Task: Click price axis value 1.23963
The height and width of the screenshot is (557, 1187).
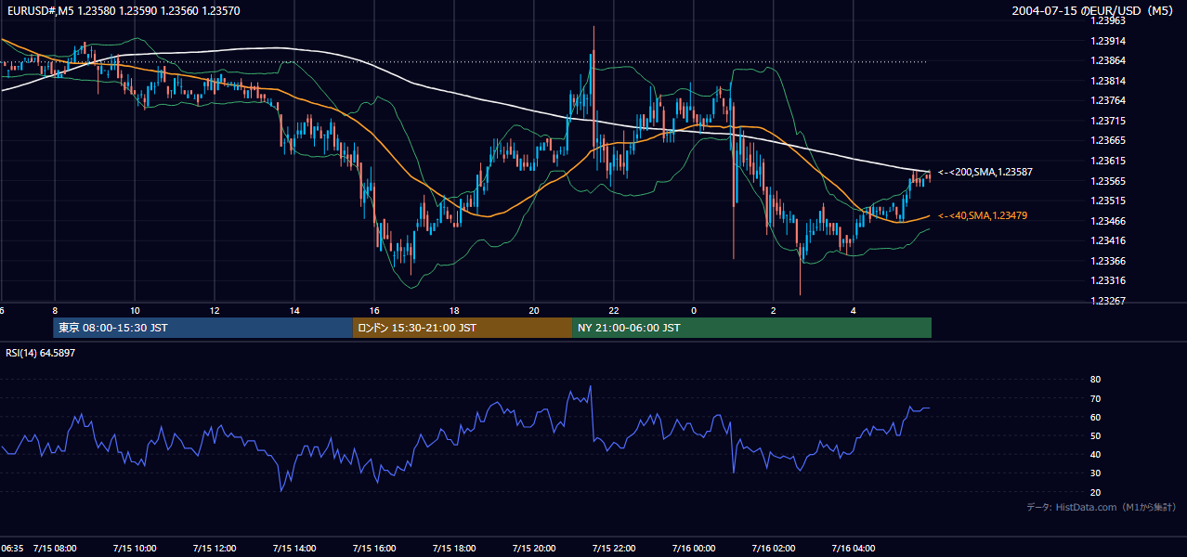Action: 1109,20
